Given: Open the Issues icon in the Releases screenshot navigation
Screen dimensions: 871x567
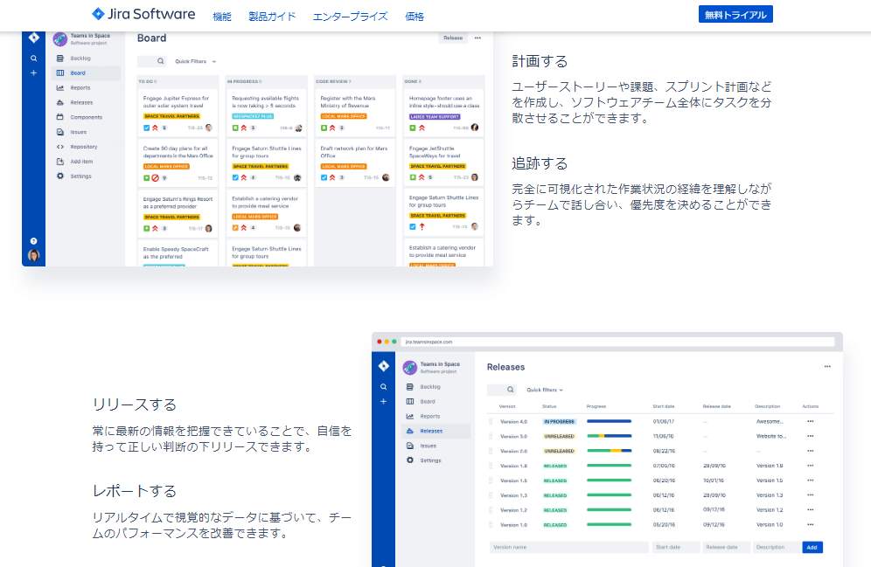Looking at the screenshot, I should [410, 446].
